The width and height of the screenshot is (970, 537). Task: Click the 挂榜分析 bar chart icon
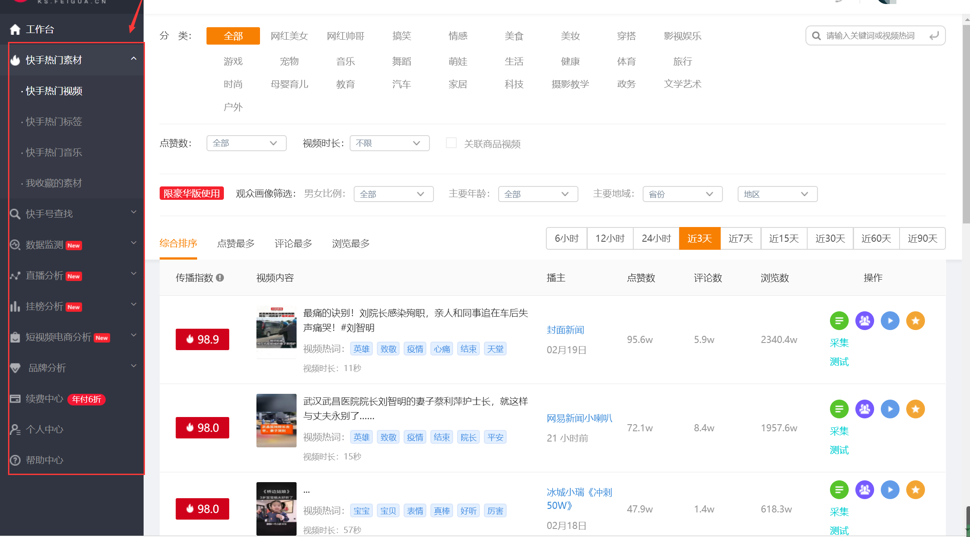tap(15, 306)
